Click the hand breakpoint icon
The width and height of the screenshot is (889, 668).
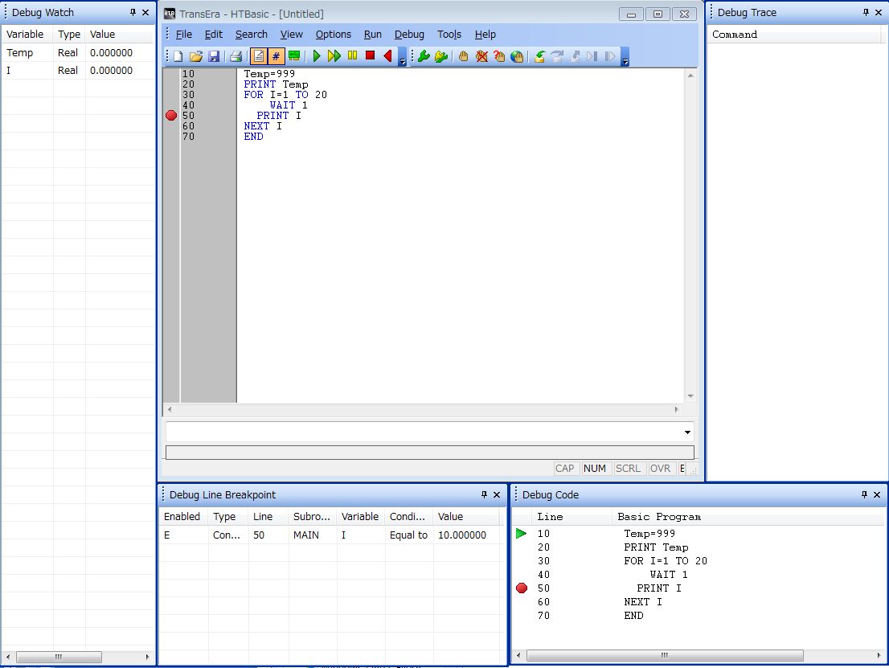(463, 56)
